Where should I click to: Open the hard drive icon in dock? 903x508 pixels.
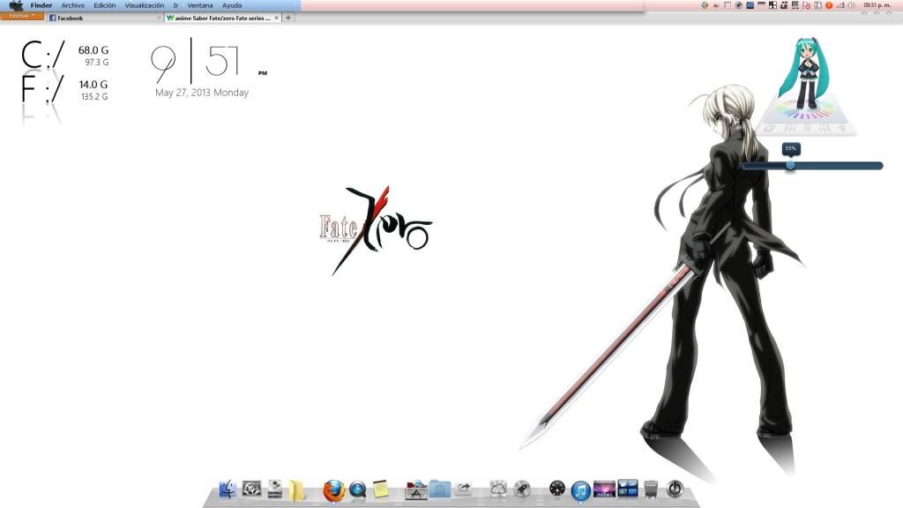[275, 489]
